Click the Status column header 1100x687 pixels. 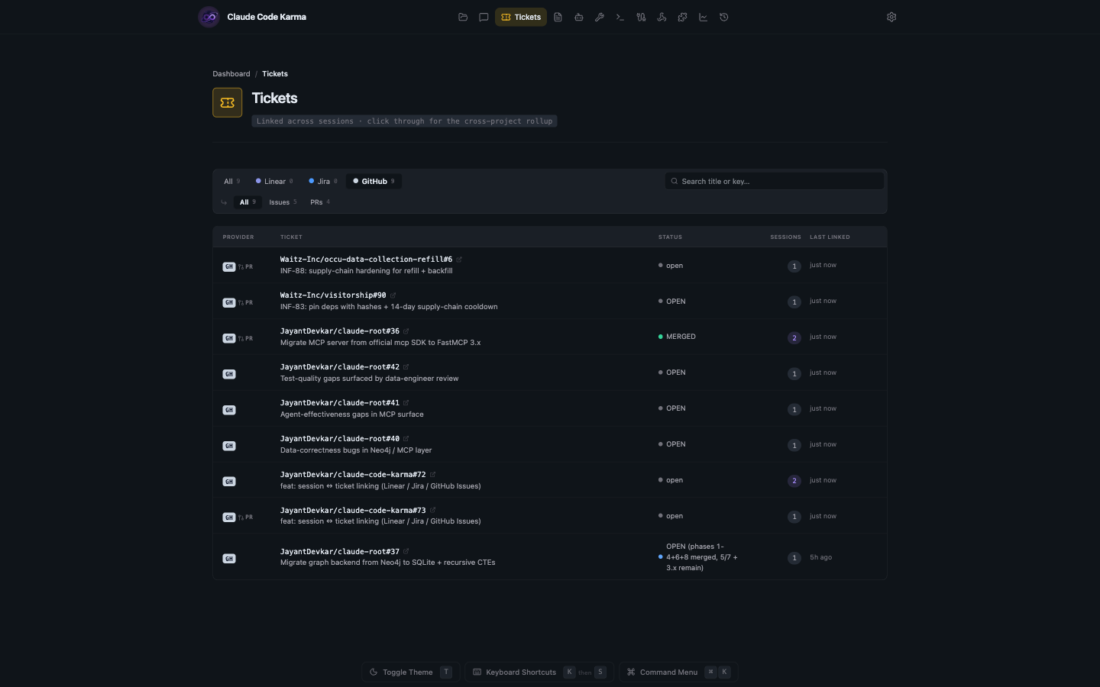point(670,237)
